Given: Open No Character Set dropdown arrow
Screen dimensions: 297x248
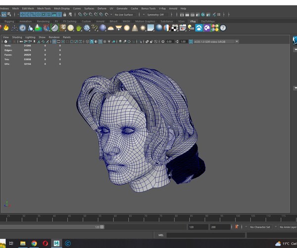Looking at the screenshot, I should click(x=246, y=227).
